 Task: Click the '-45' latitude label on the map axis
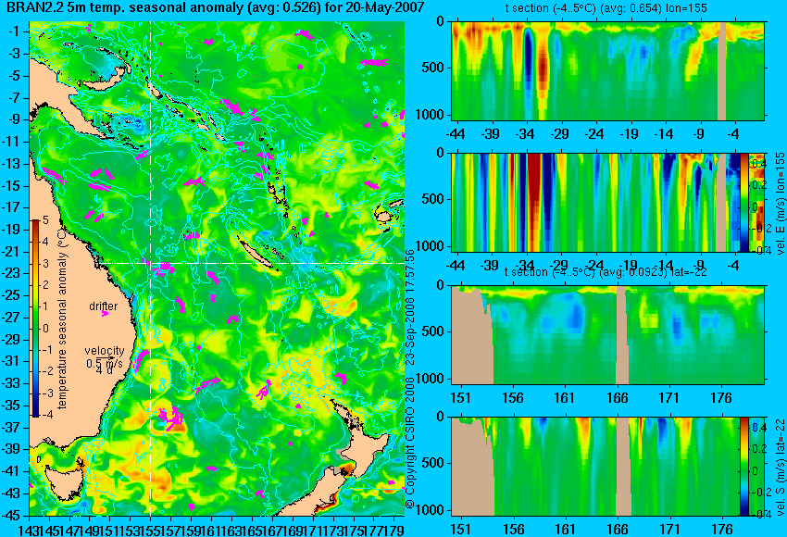coord(11,516)
